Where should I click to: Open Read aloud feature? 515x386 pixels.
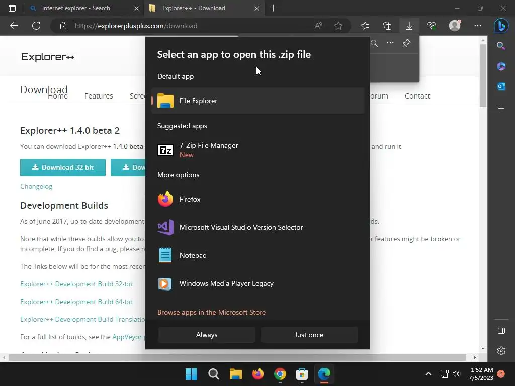point(318,26)
